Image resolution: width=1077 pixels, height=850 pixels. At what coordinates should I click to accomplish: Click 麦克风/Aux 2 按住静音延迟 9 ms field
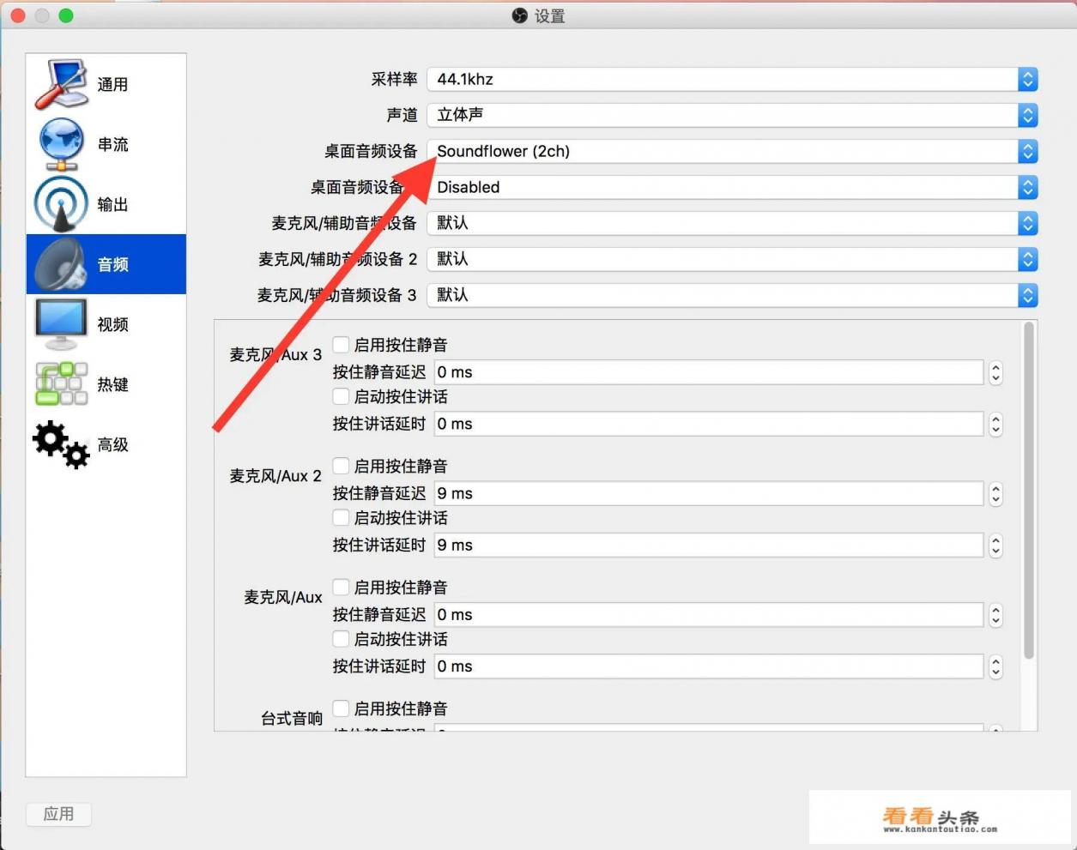[x=708, y=493]
